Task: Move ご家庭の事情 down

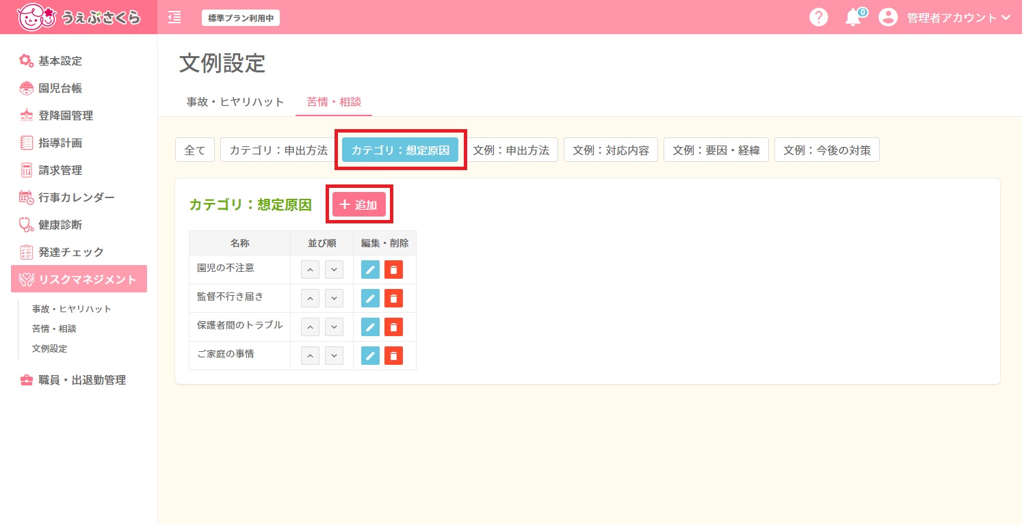Action: click(x=334, y=356)
